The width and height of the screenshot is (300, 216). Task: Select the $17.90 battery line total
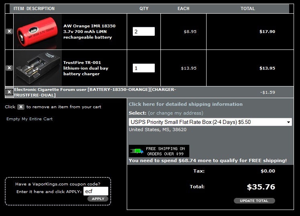(267, 31)
